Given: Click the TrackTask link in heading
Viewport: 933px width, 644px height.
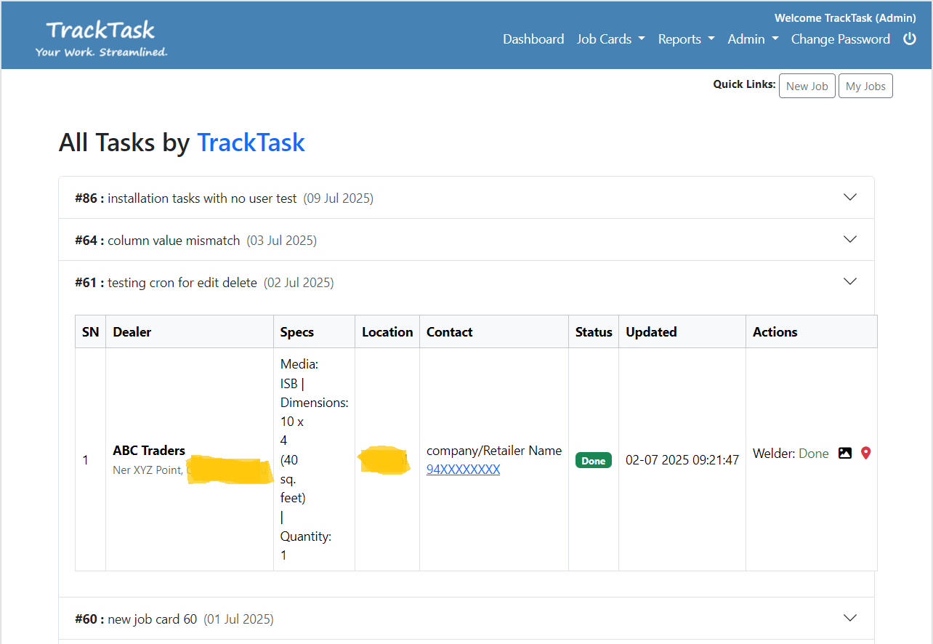Looking at the screenshot, I should coord(251,142).
